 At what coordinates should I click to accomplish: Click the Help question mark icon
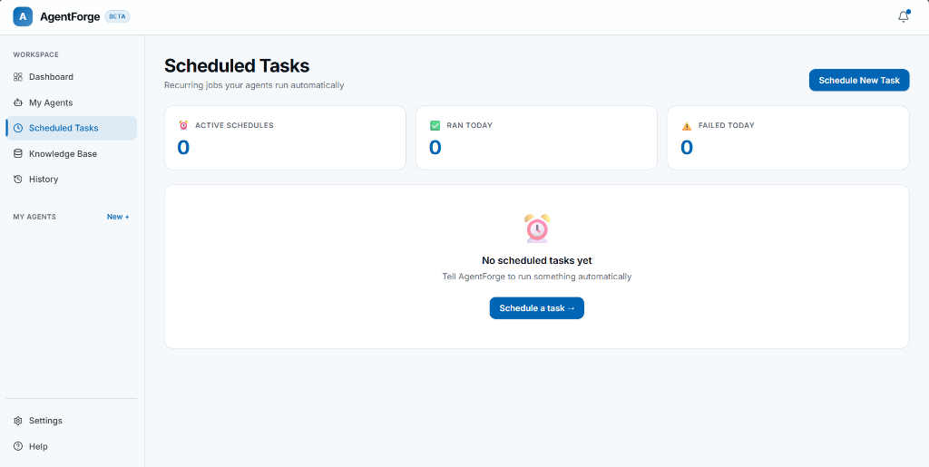(18, 446)
